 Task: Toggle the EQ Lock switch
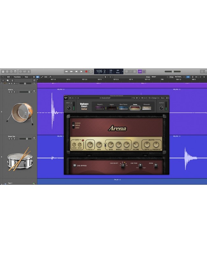[105, 145]
